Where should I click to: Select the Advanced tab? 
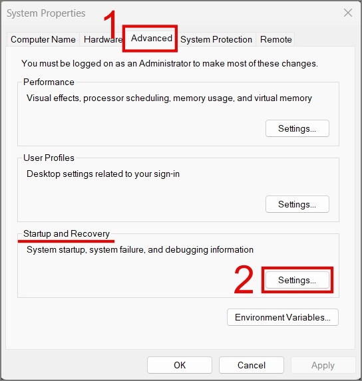coord(151,38)
